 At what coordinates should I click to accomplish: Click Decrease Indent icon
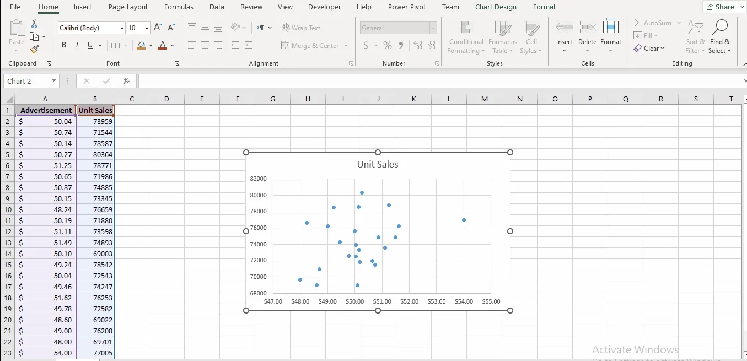pos(235,45)
